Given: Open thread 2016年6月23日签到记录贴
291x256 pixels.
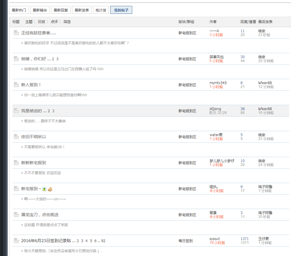Looking at the screenshot, I should [46, 241].
